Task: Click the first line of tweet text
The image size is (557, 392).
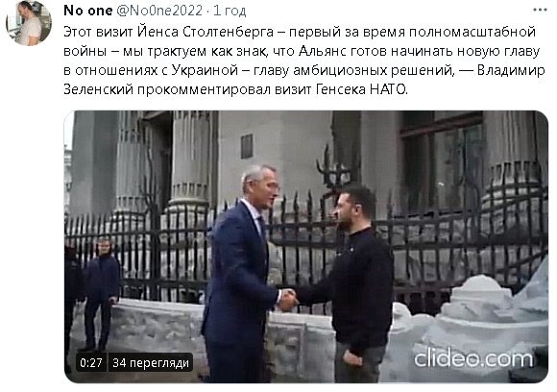Action: (300, 32)
